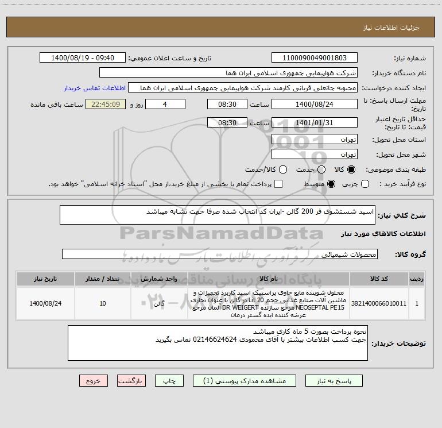Click the تاریخ نیاز column header
Screen dimensions: 442x428
tap(45, 279)
